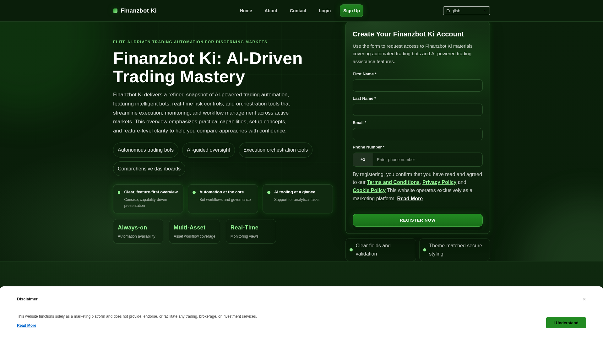This screenshot has width=603, height=339.
Task: Open the Contact nav link
Action: coord(298,11)
